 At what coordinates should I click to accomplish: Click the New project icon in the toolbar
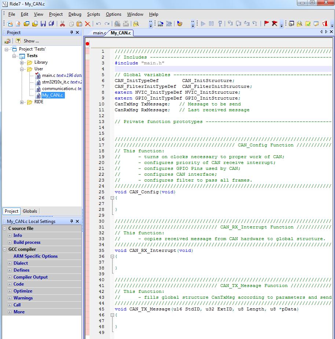10,23
